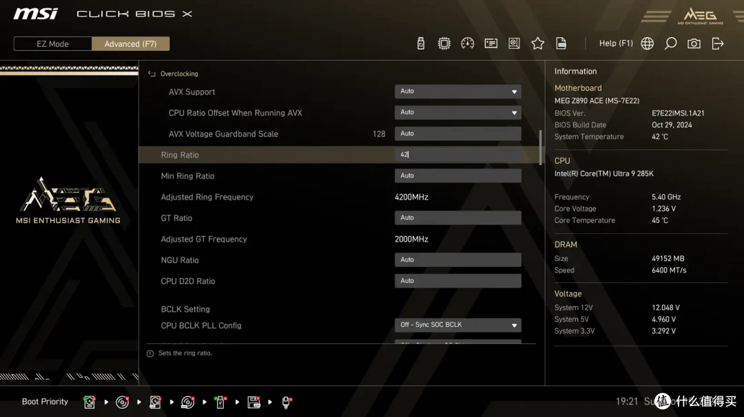This screenshot has width=744, height=417.
Task: Open the CPU chip overclocking icon
Action: tap(444, 43)
